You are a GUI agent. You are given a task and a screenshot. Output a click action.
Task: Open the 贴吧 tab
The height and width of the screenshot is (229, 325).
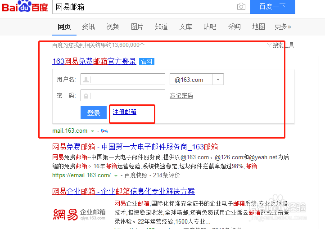(210, 27)
